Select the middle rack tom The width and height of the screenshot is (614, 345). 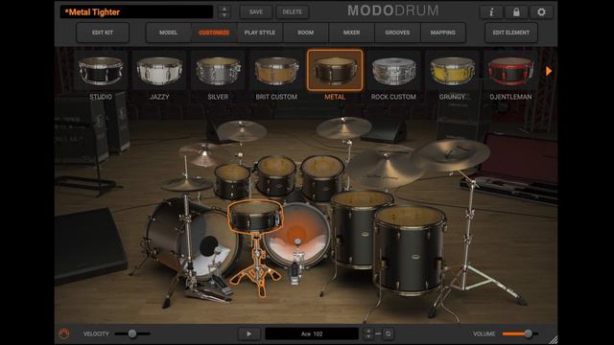click(x=275, y=175)
